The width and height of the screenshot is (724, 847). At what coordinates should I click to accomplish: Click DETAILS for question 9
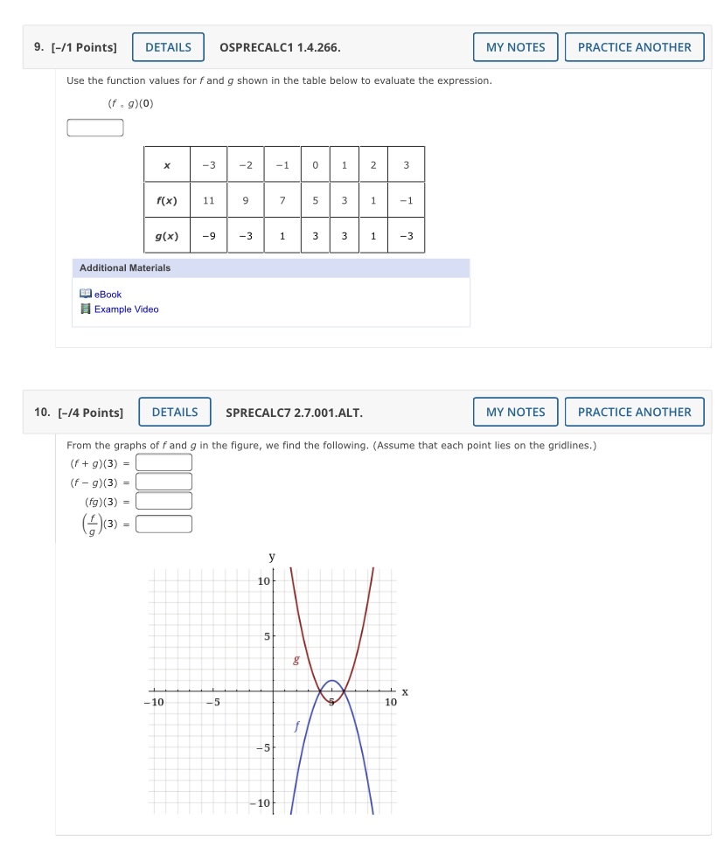point(168,47)
